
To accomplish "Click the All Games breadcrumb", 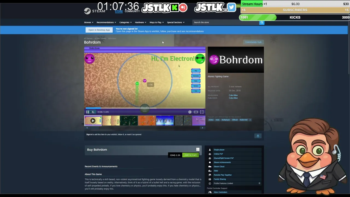I will pyautogui.click(x=88, y=39).
